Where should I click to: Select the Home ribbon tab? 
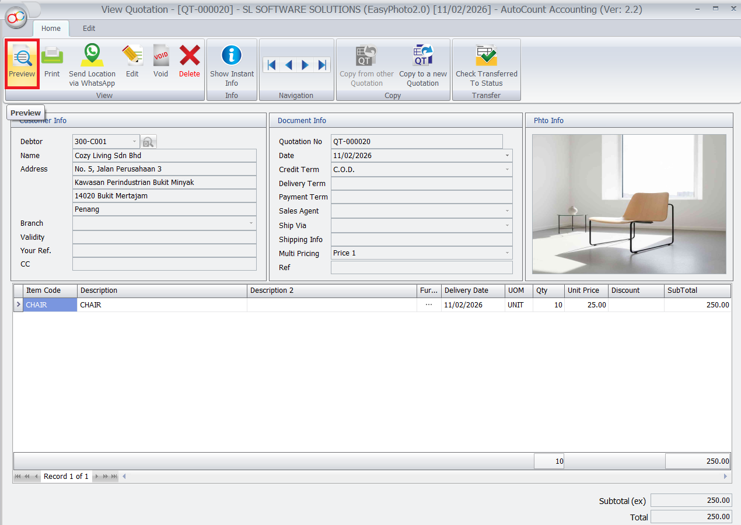coord(51,29)
